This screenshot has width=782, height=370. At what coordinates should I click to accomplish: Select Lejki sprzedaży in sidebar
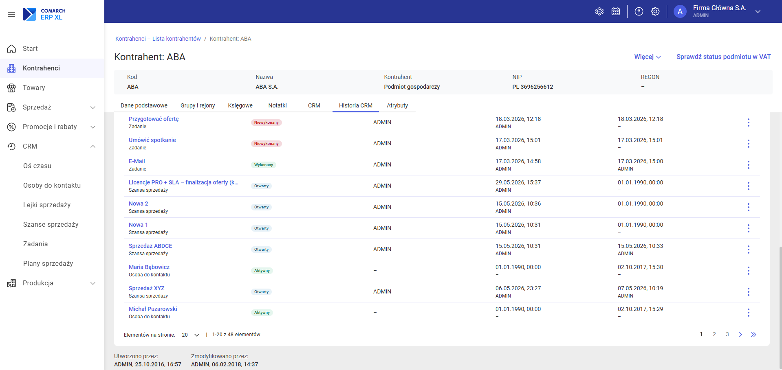coord(47,205)
